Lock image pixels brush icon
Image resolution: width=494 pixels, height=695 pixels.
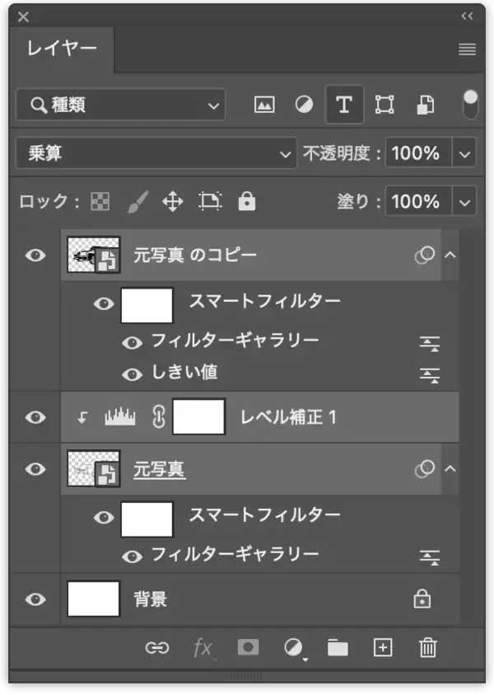point(138,202)
